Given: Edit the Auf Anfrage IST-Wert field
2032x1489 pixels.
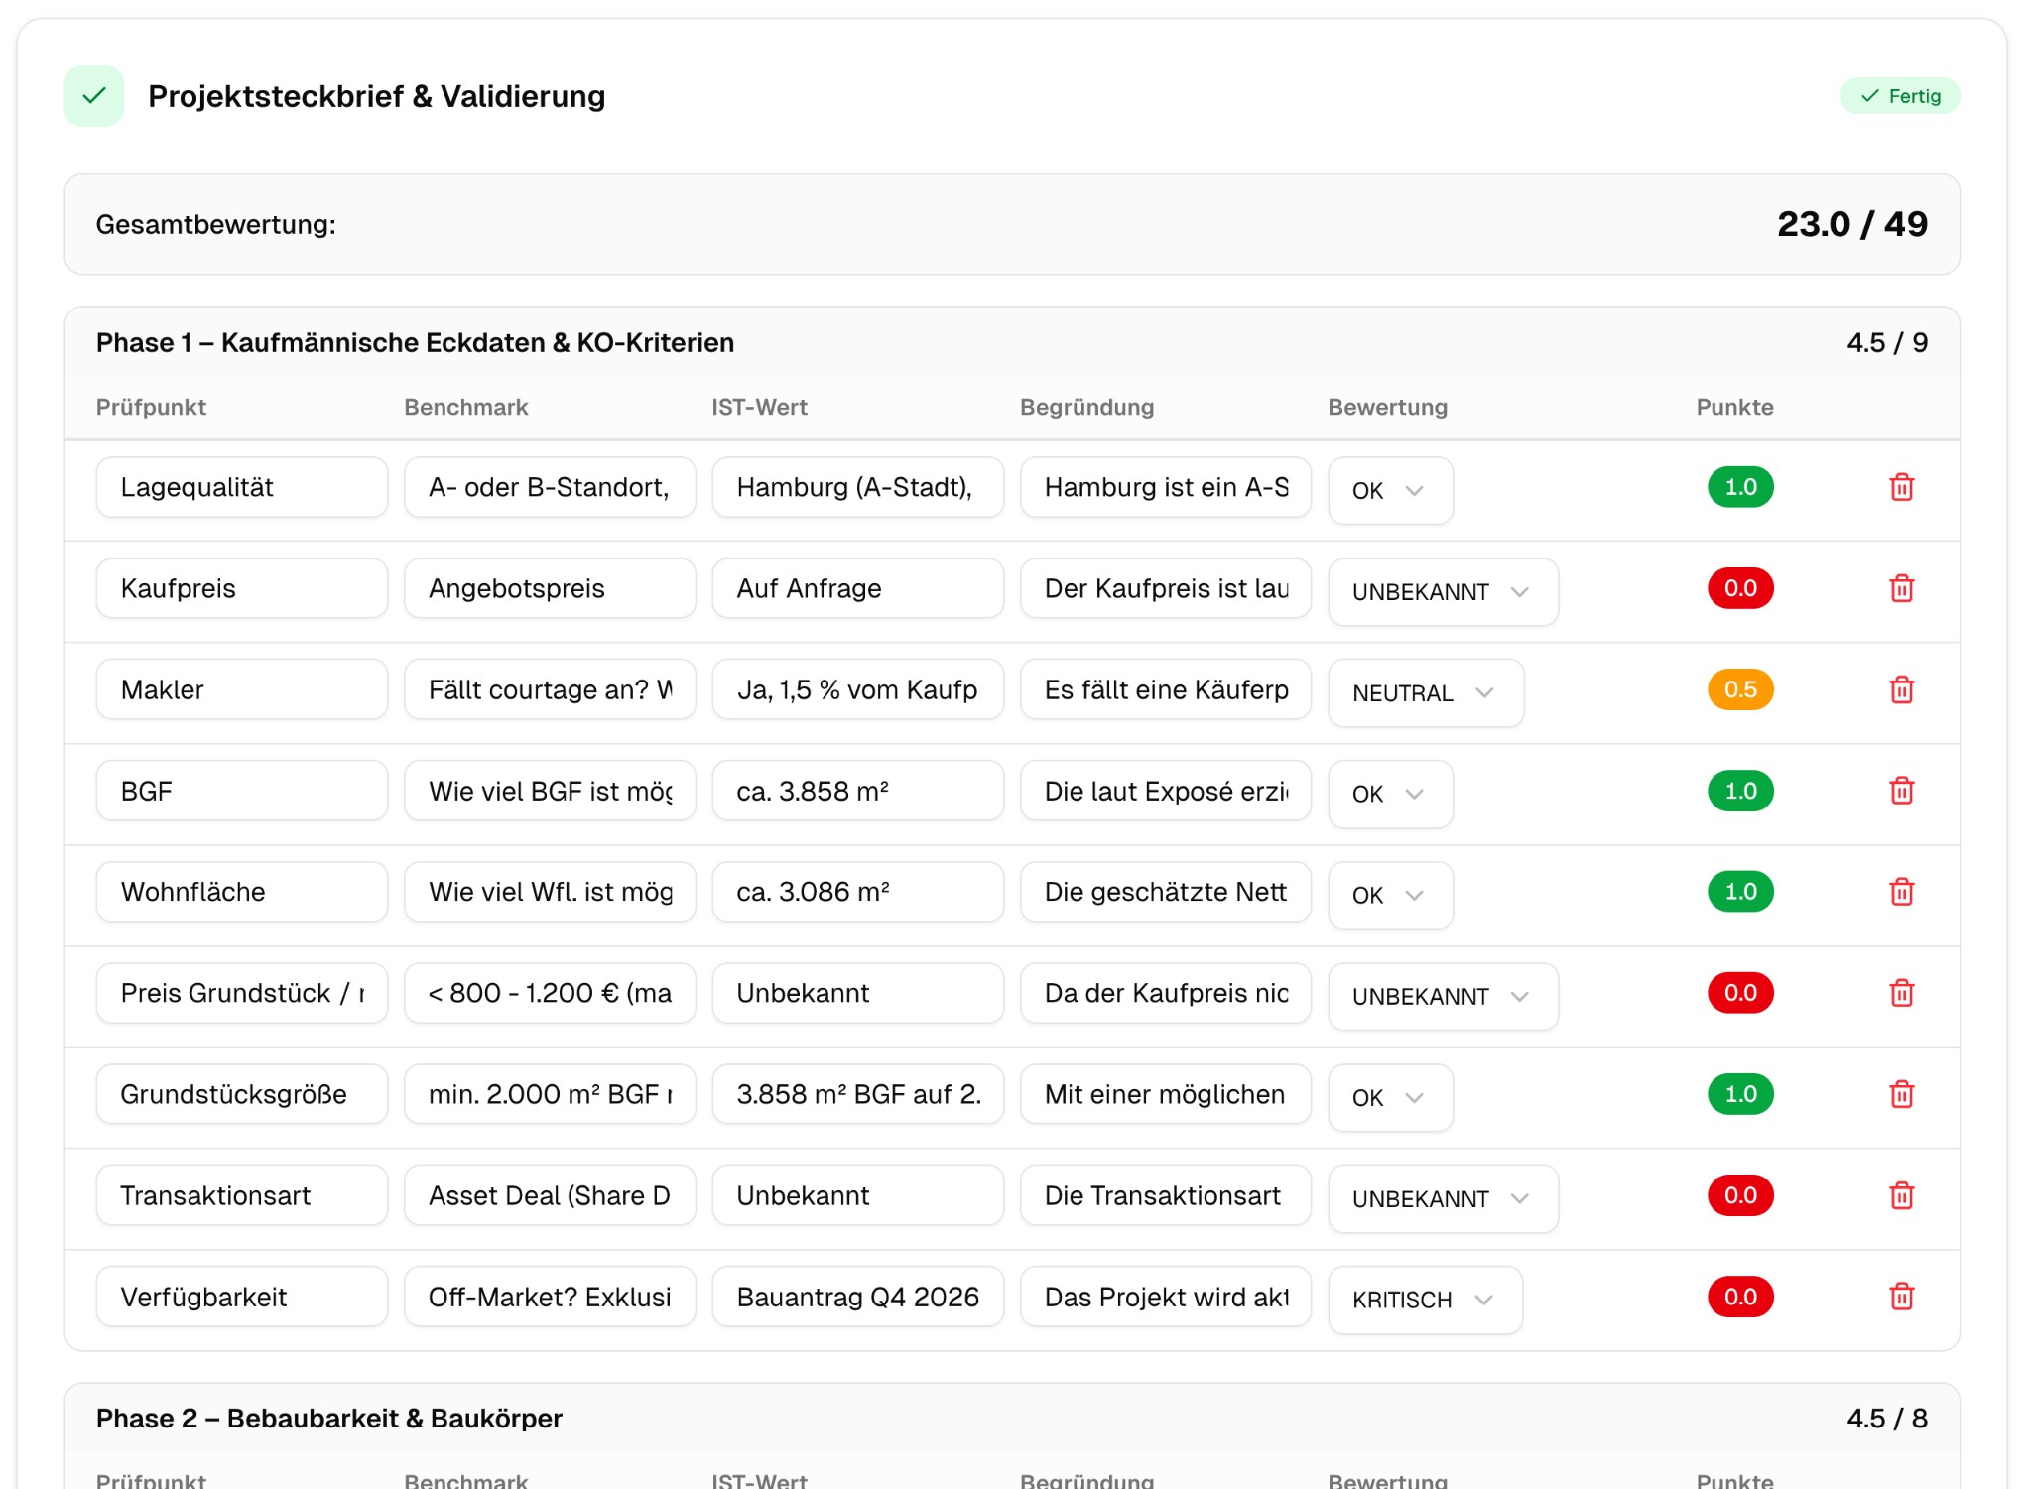Looking at the screenshot, I should tap(857, 588).
